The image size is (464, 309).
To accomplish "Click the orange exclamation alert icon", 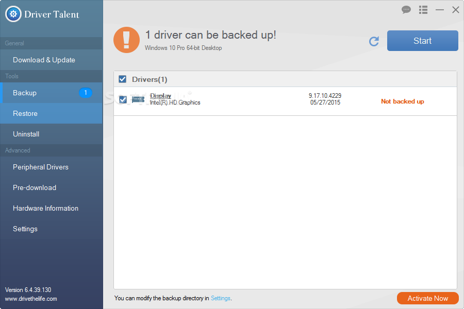I will click(126, 40).
